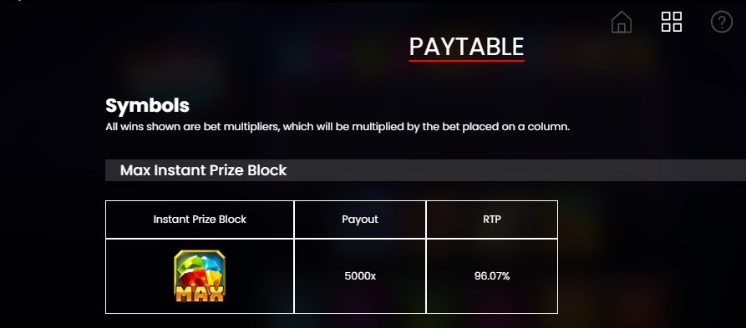Select the Instant Prize Block column header

pos(200,220)
